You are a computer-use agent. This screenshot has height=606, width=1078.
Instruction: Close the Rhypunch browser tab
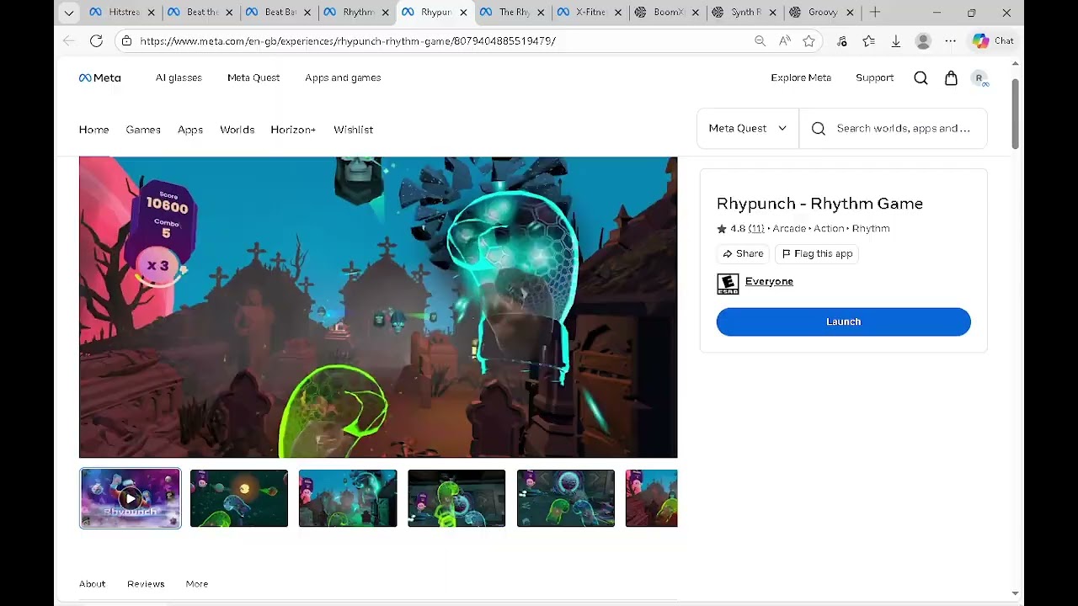coord(463,13)
